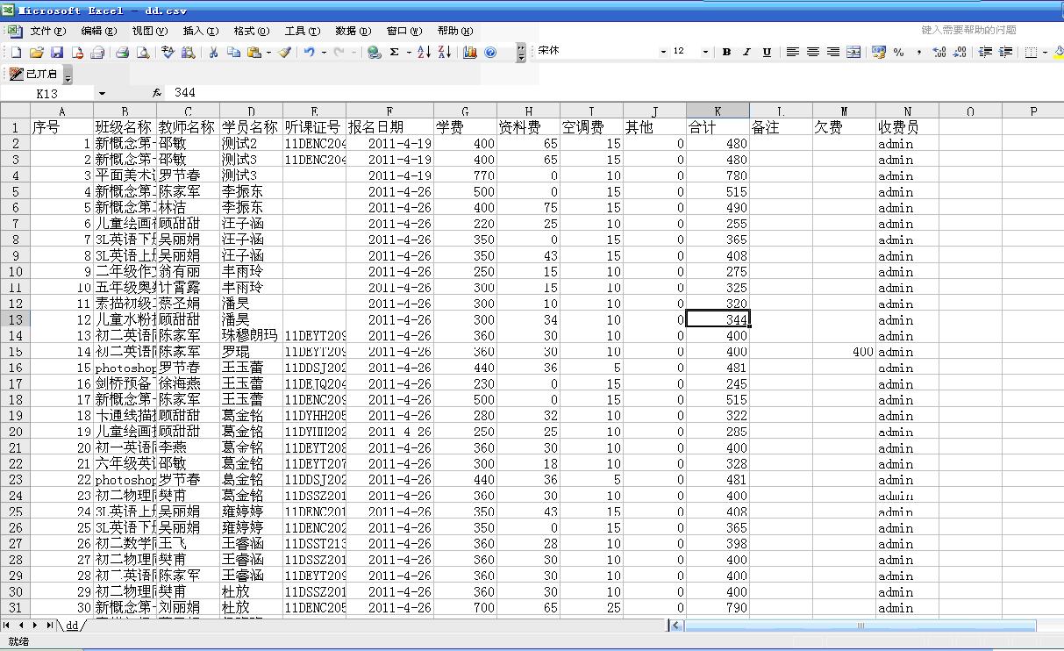Open the font name dropdown

coord(663,53)
